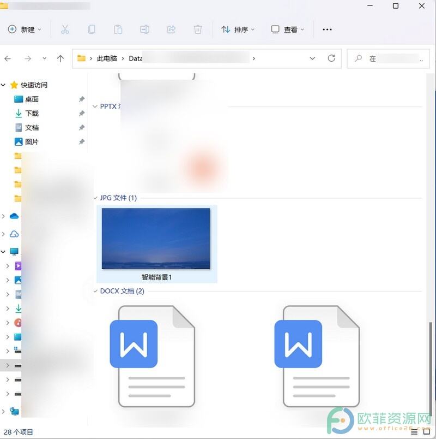Open 桌面 in quick access
The width and height of the screenshot is (436, 439).
tap(32, 99)
